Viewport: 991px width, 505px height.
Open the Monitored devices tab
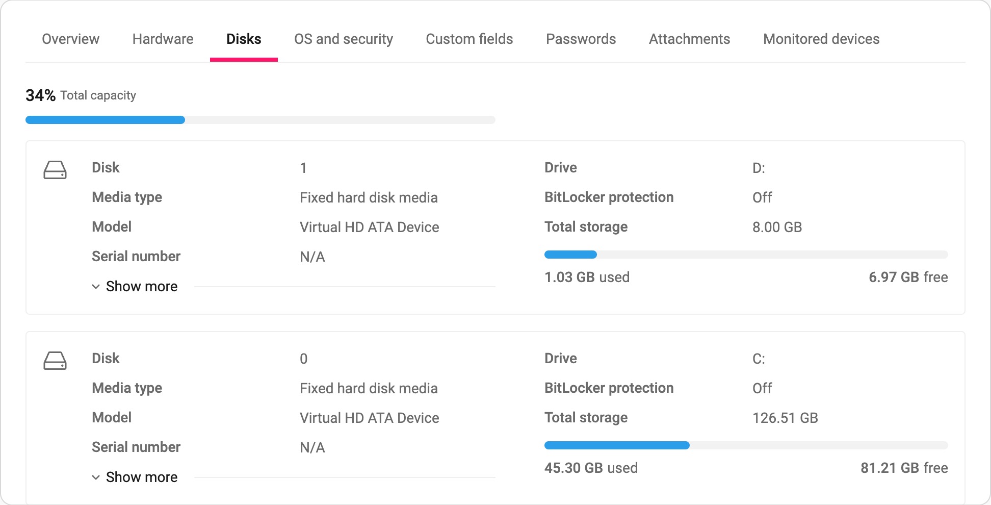click(821, 39)
